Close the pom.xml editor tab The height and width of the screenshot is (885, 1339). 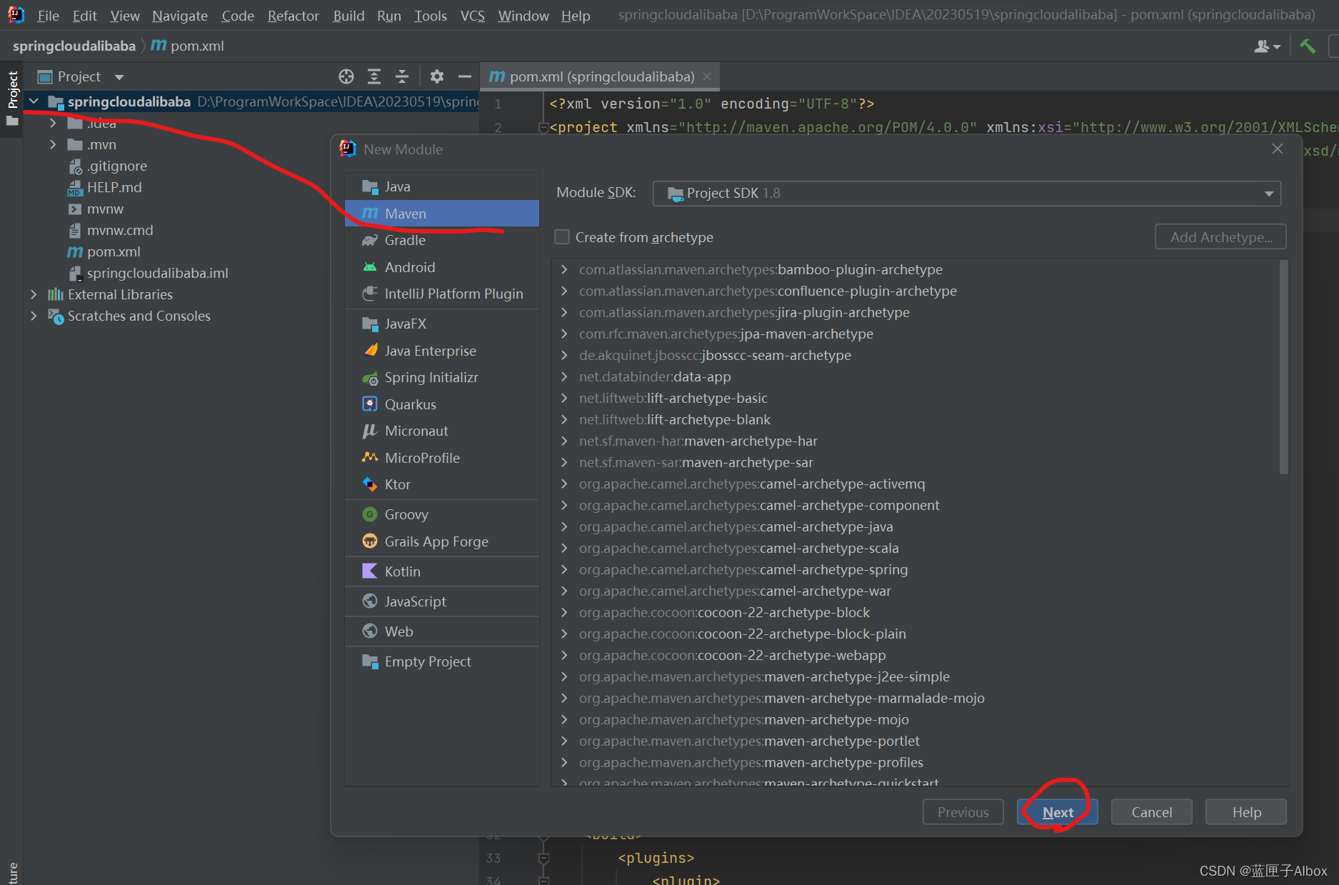tap(707, 76)
